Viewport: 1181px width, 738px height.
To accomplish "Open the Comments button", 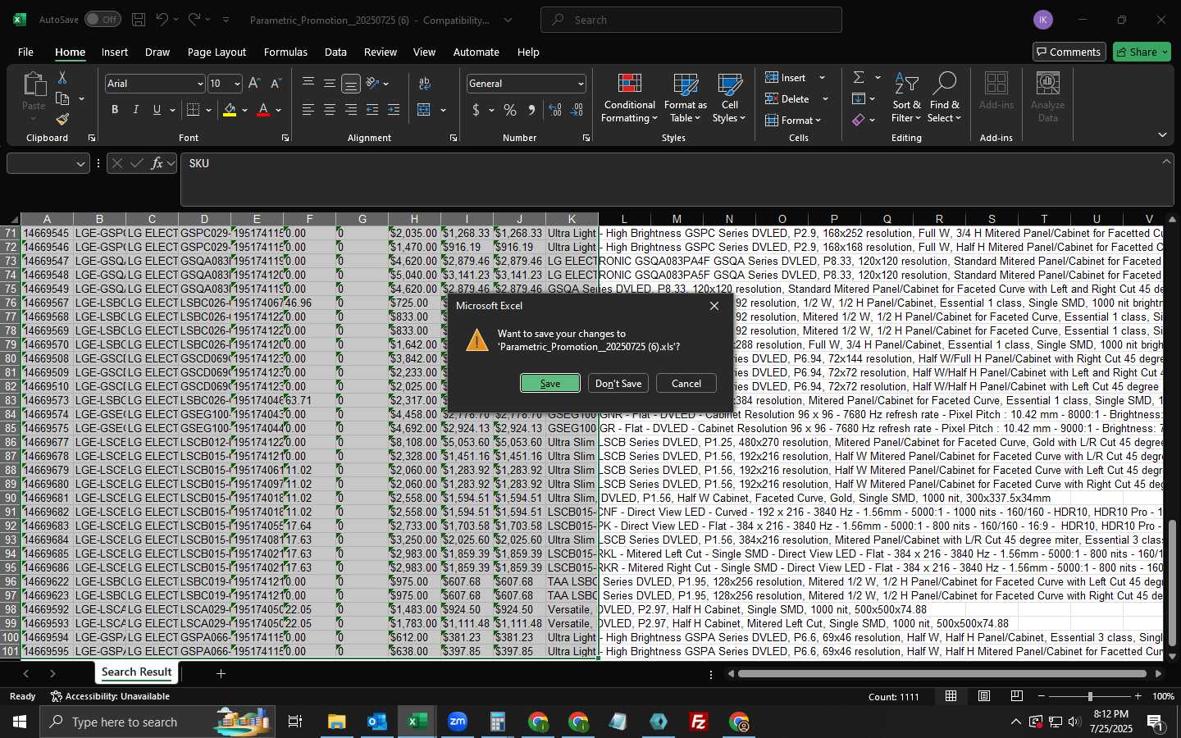I will click(x=1069, y=52).
